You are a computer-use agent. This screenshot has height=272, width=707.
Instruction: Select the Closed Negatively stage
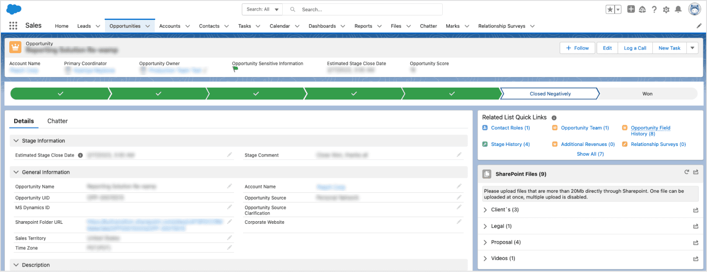click(x=550, y=94)
